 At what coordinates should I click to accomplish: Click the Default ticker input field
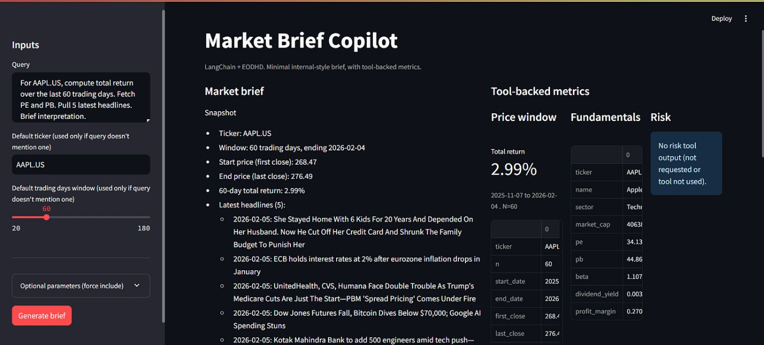point(80,165)
